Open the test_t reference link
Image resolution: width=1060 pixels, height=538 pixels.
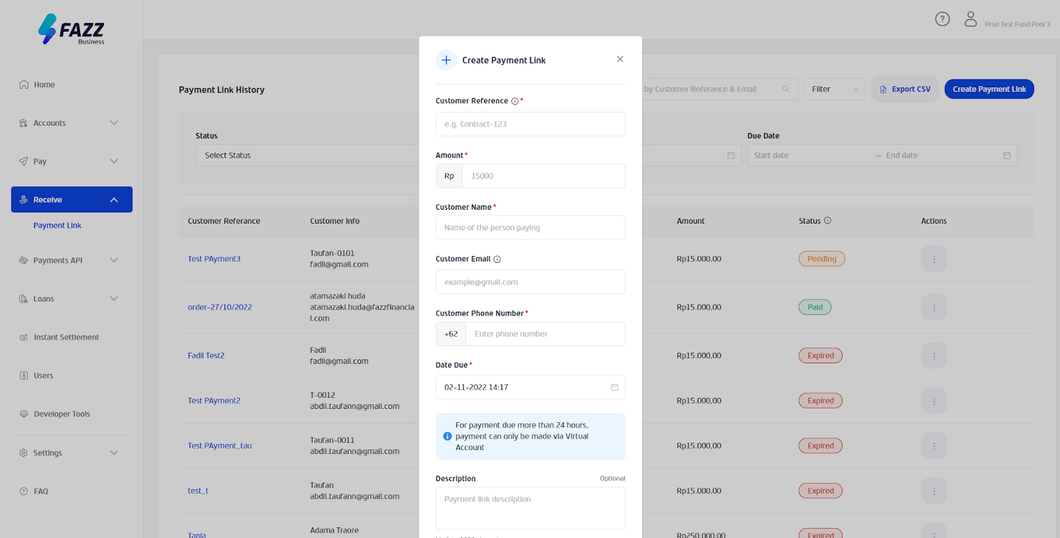click(x=198, y=491)
